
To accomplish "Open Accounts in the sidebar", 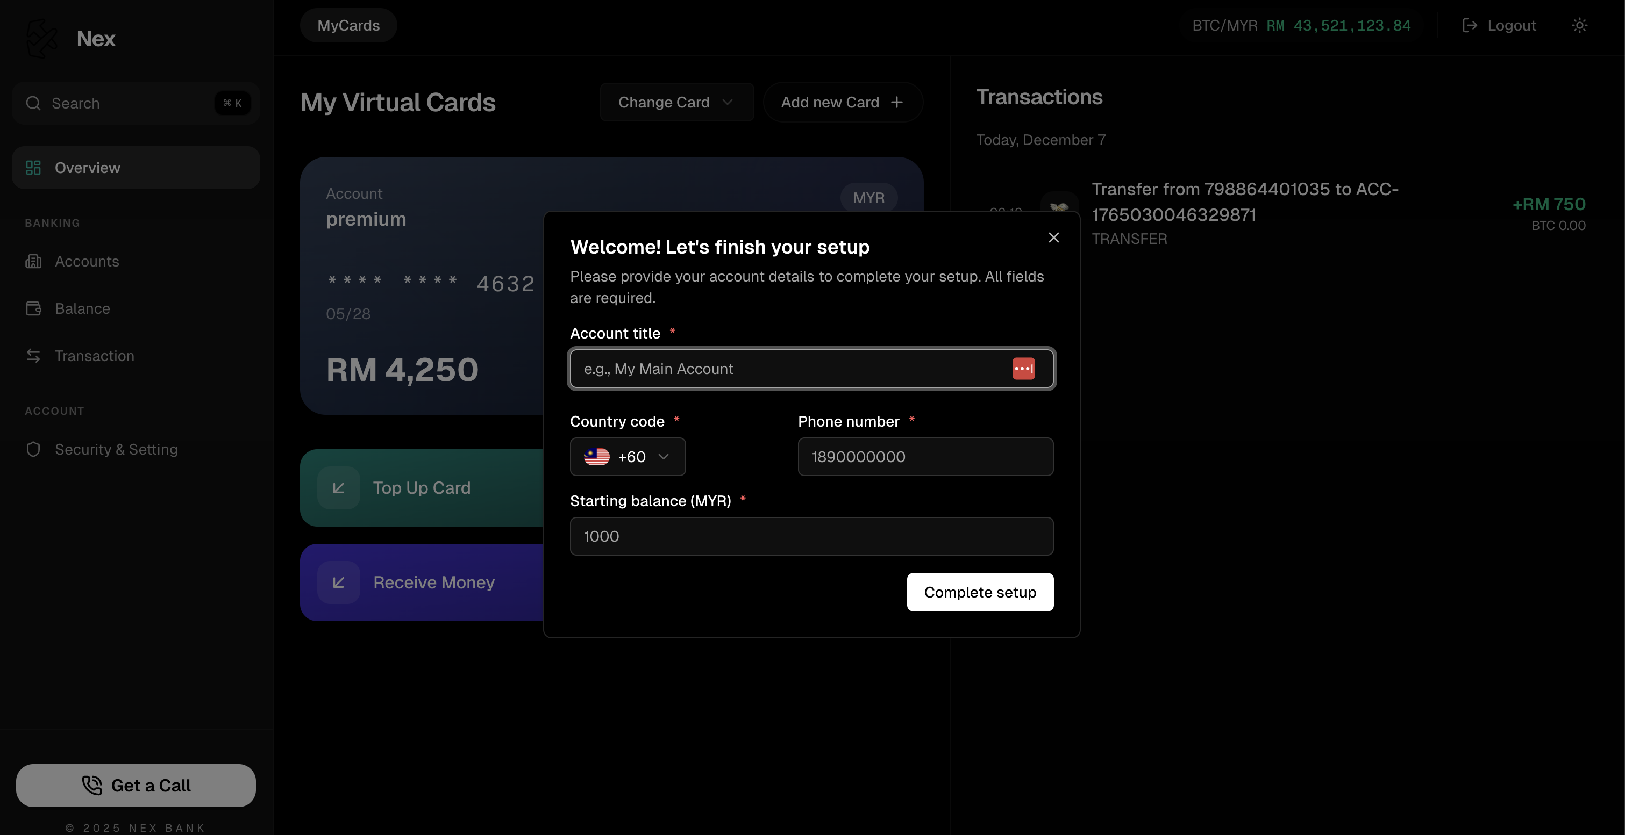I will (x=87, y=262).
